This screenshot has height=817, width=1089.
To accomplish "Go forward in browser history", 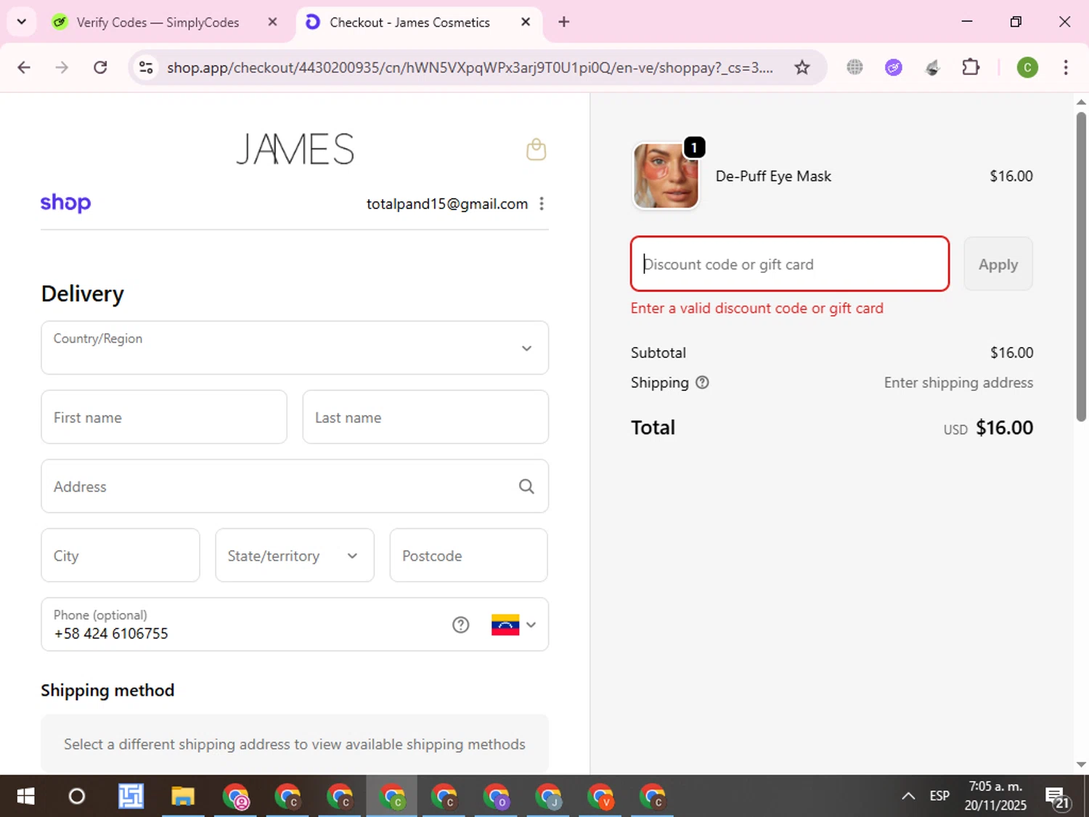I will coord(62,68).
